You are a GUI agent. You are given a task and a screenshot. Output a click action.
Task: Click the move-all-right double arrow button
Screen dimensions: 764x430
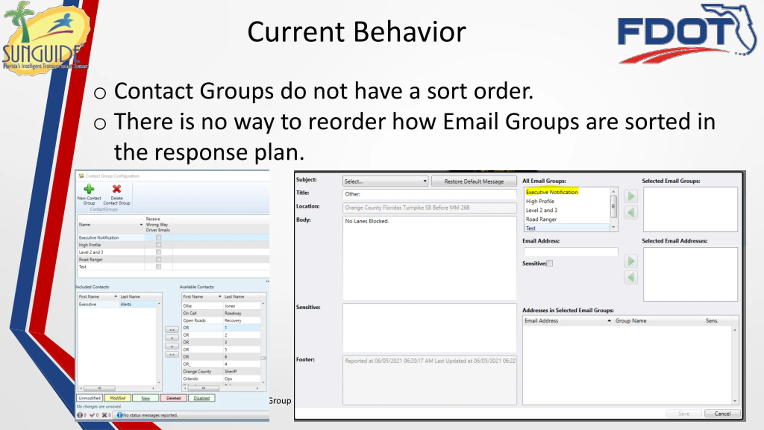coord(172,354)
